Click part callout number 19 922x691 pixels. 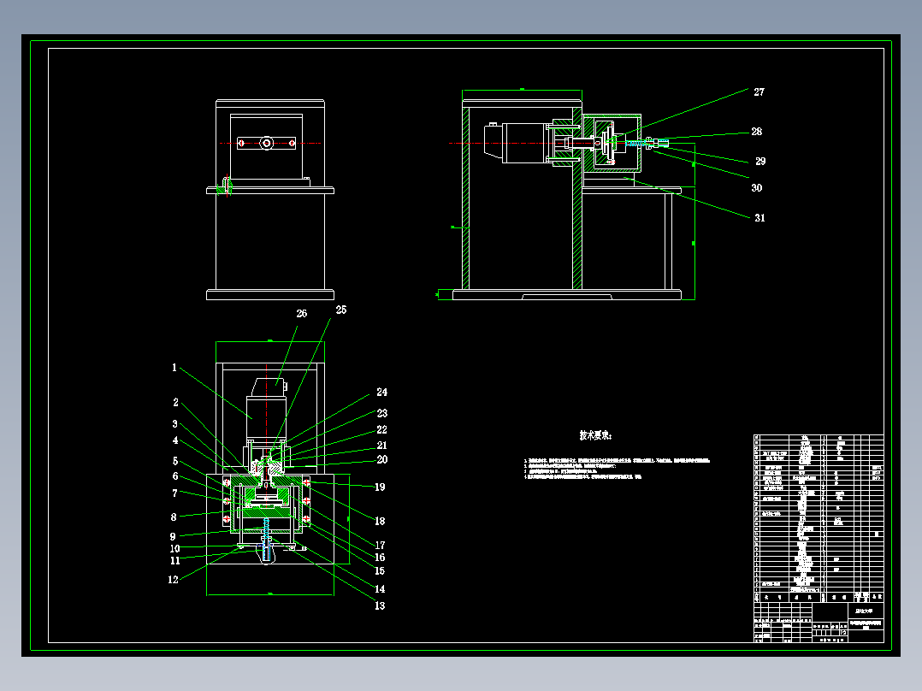pyautogui.click(x=380, y=487)
